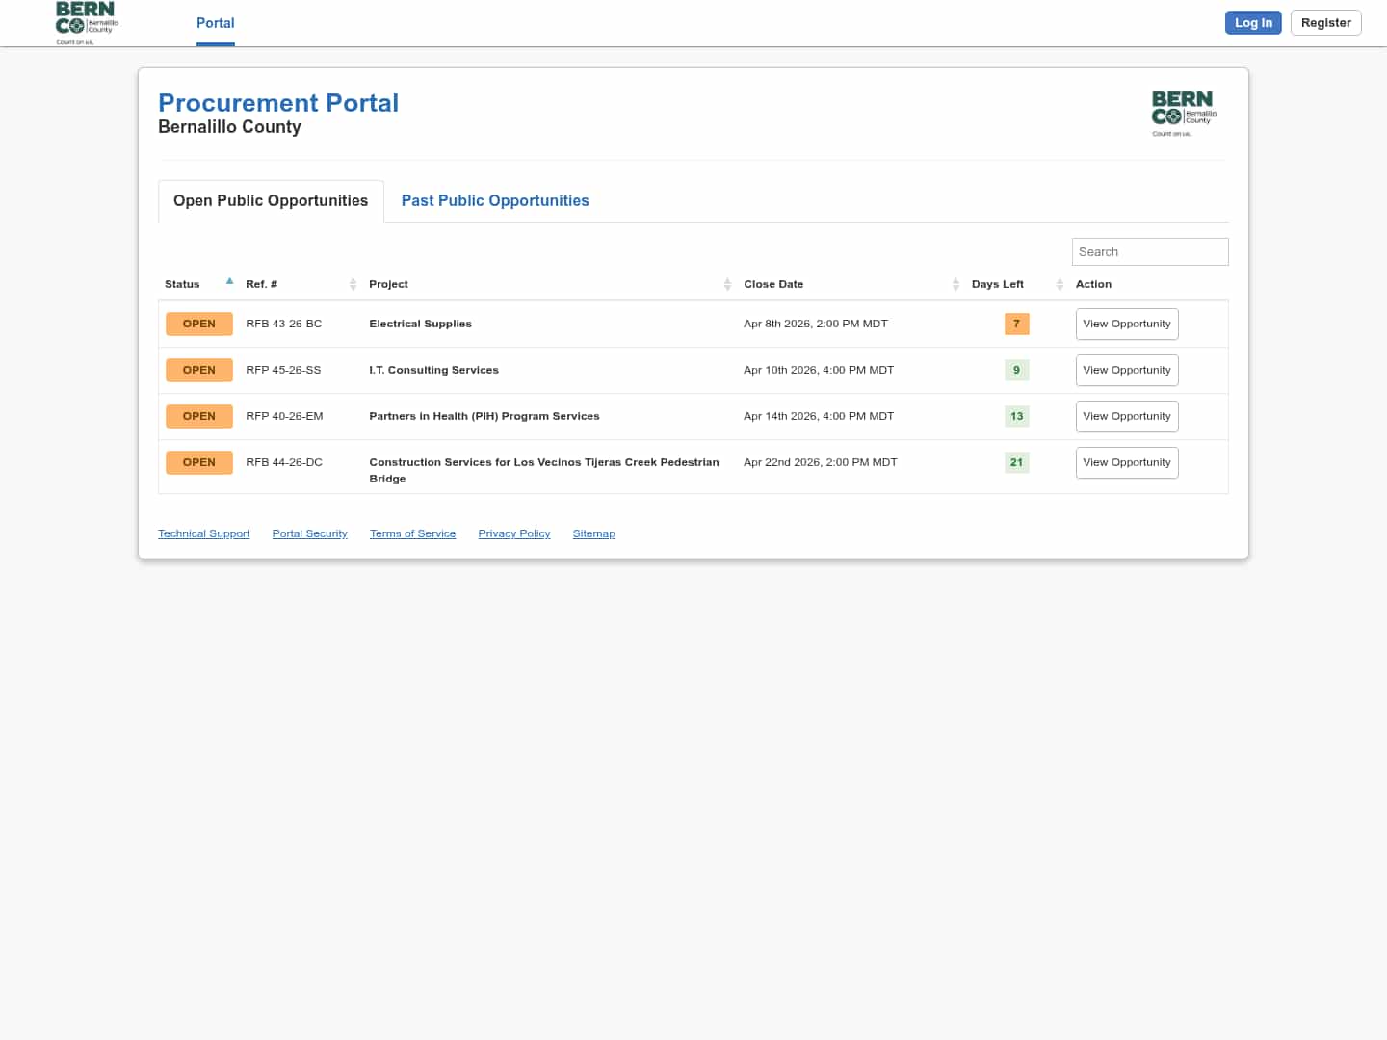Screen dimensions: 1387x1040
Task: Select the Open Public Opportunities tab
Action: pyautogui.click(x=271, y=201)
